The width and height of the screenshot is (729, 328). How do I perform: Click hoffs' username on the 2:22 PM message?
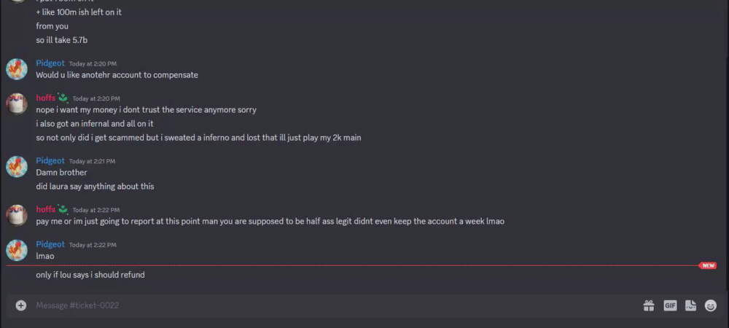(45, 209)
